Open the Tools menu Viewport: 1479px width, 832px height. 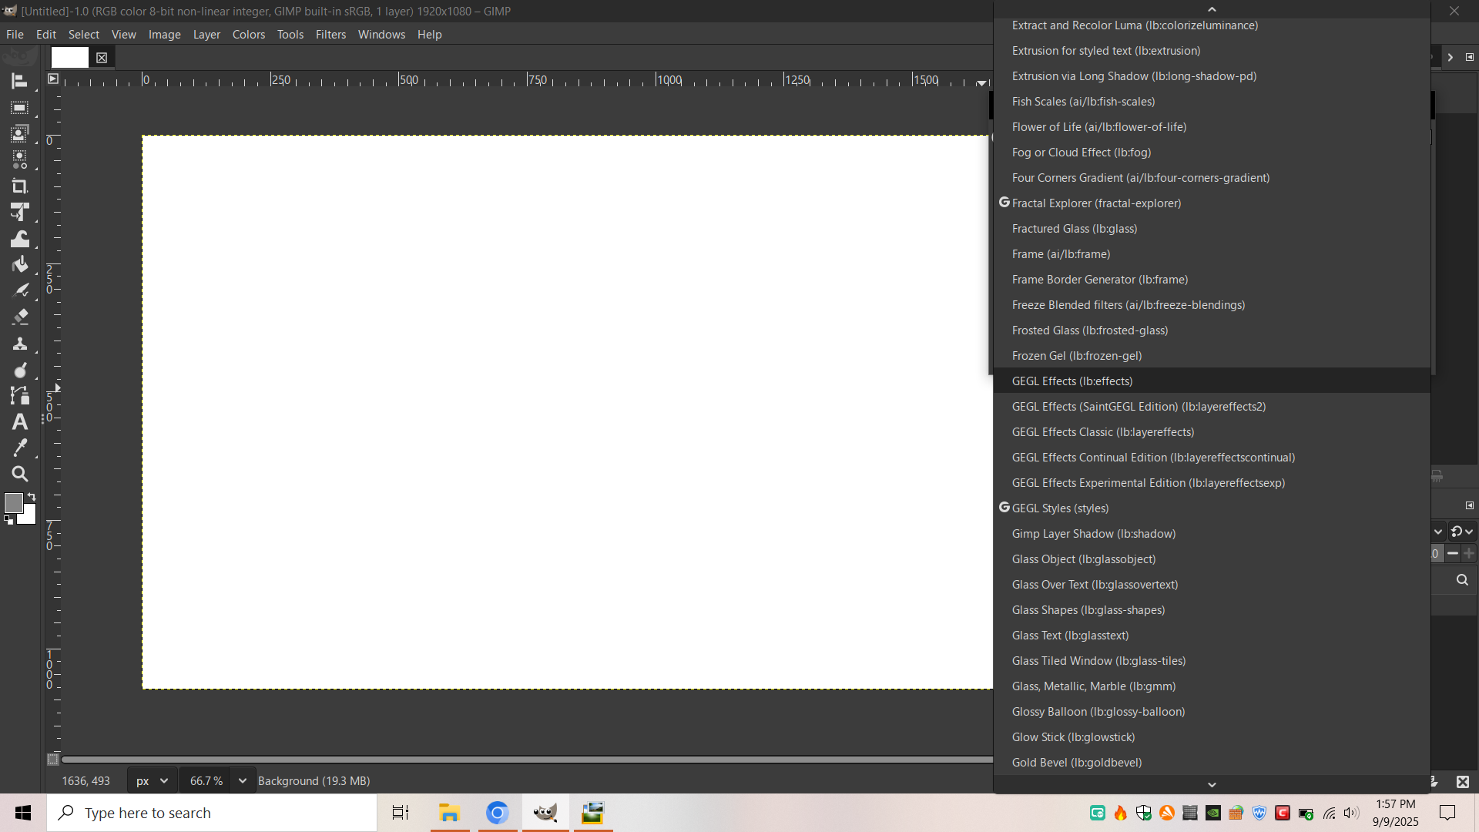point(290,35)
